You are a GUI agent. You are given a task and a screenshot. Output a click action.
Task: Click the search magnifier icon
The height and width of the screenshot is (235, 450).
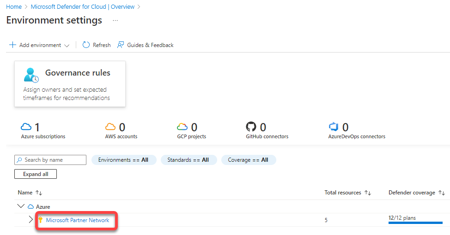click(19, 160)
